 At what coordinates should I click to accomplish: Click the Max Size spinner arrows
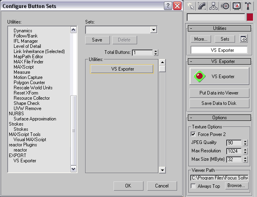click(x=245, y=159)
